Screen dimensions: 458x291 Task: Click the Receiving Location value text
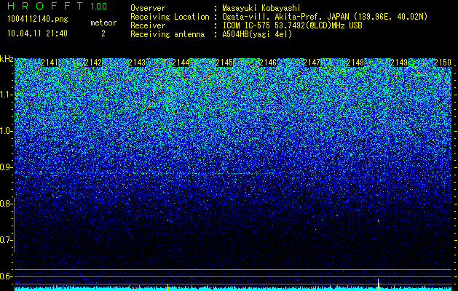325,17
